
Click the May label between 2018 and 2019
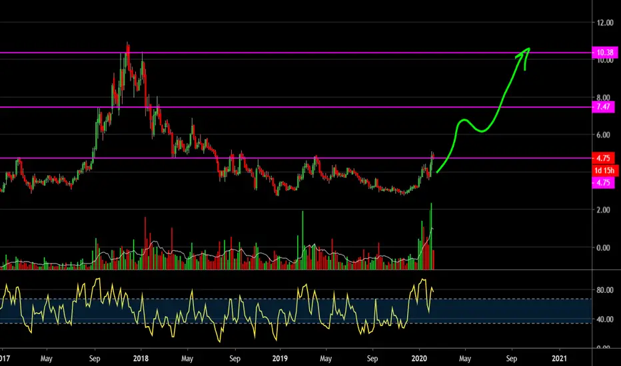click(x=187, y=359)
